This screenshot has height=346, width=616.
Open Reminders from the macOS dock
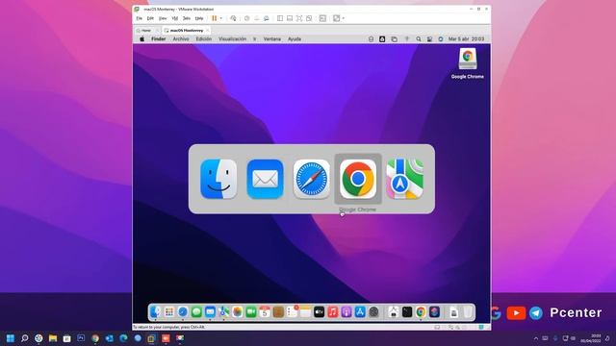point(292,312)
